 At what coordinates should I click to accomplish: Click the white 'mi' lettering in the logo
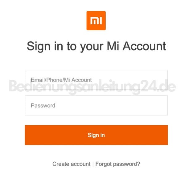tap(96, 21)
